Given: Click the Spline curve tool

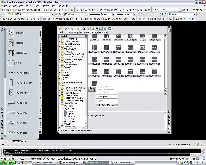Looking at the screenshot, I should click(x=97, y=10).
